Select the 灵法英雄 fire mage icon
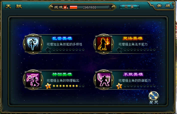Image resolution: width=177 pixels, height=114 pixels. point(104,44)
